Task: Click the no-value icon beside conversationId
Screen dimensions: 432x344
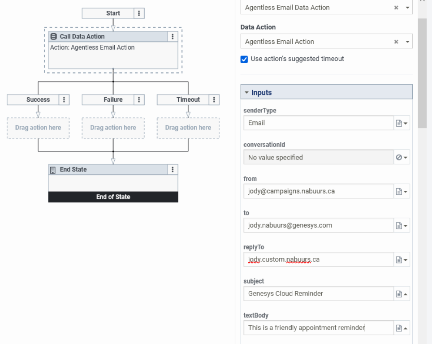Action: point(399,157)
